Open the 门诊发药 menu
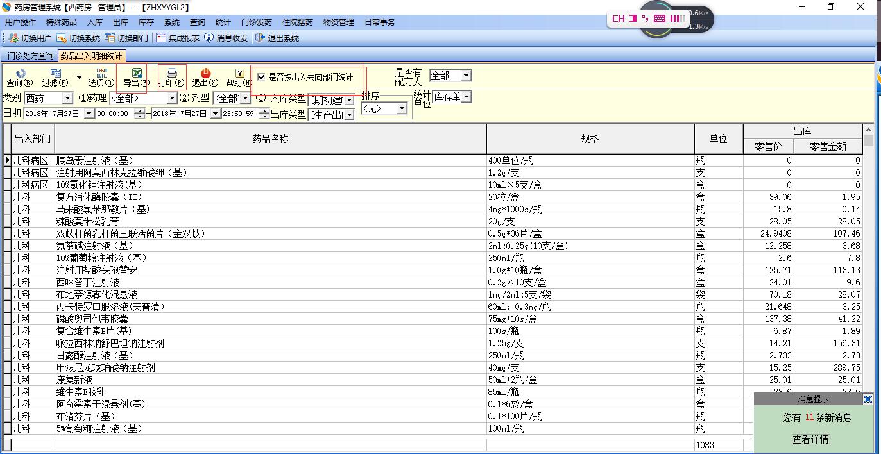The image size is (881, 454). click(x=257, y=22)
